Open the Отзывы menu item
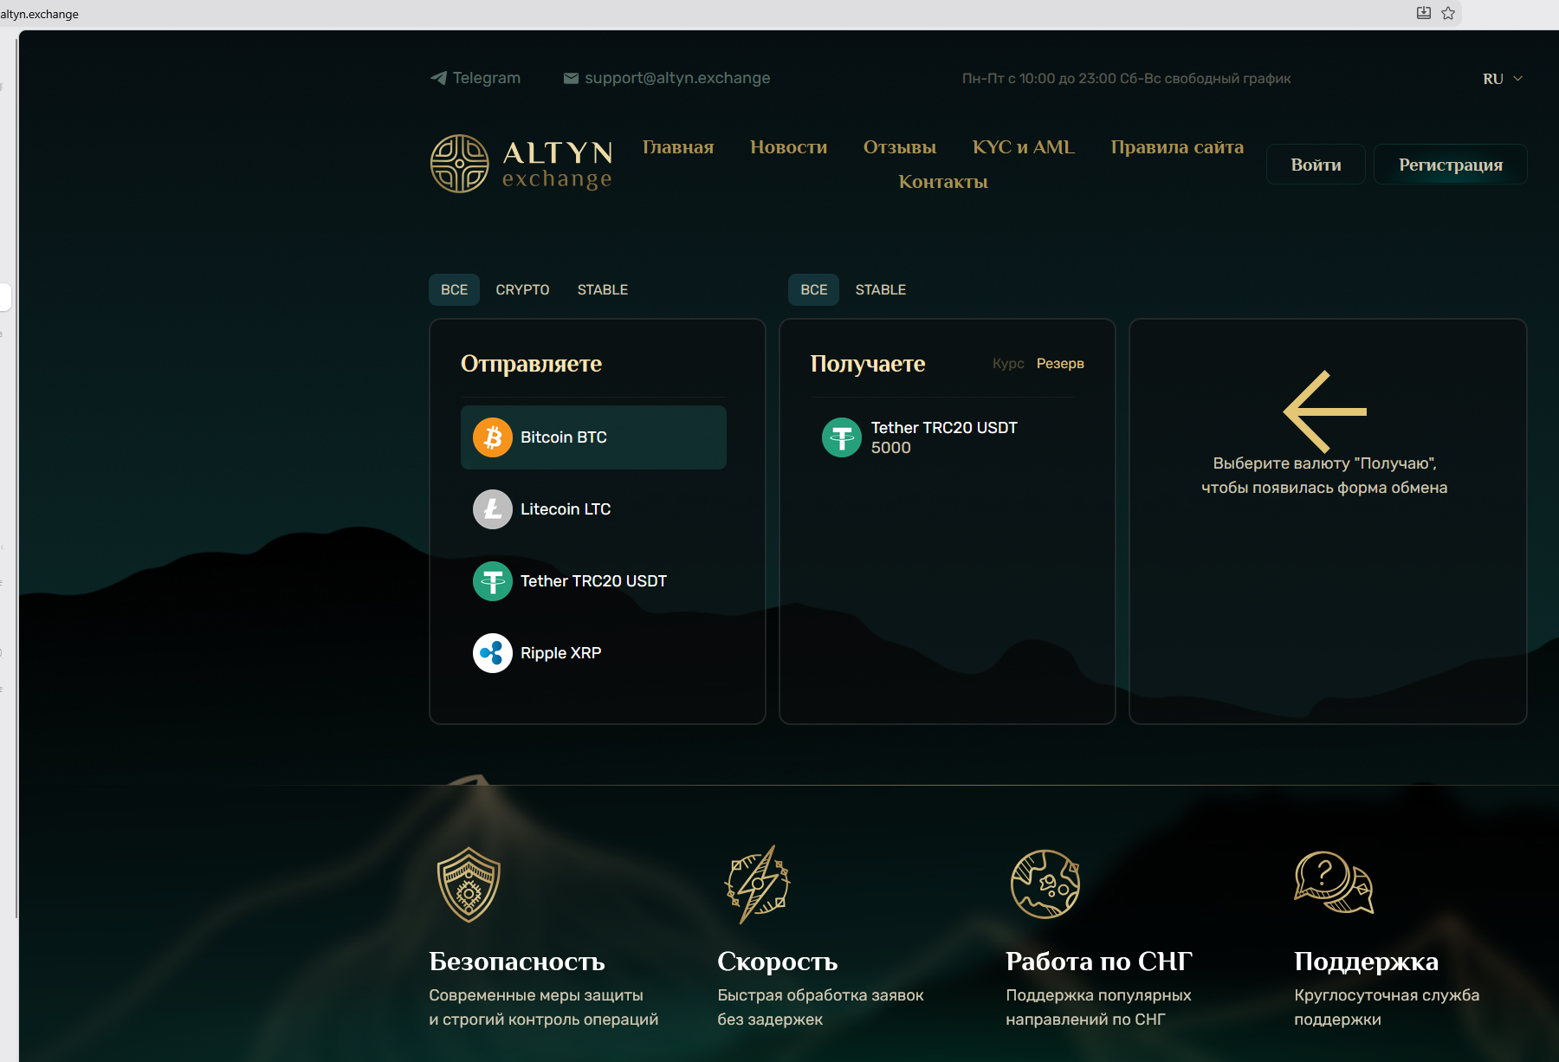Image resolution: width=1559 pixels, height=1062 pixels. 900,147
